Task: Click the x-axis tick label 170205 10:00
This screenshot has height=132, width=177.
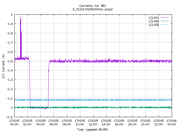Action: tap(80, 123)
